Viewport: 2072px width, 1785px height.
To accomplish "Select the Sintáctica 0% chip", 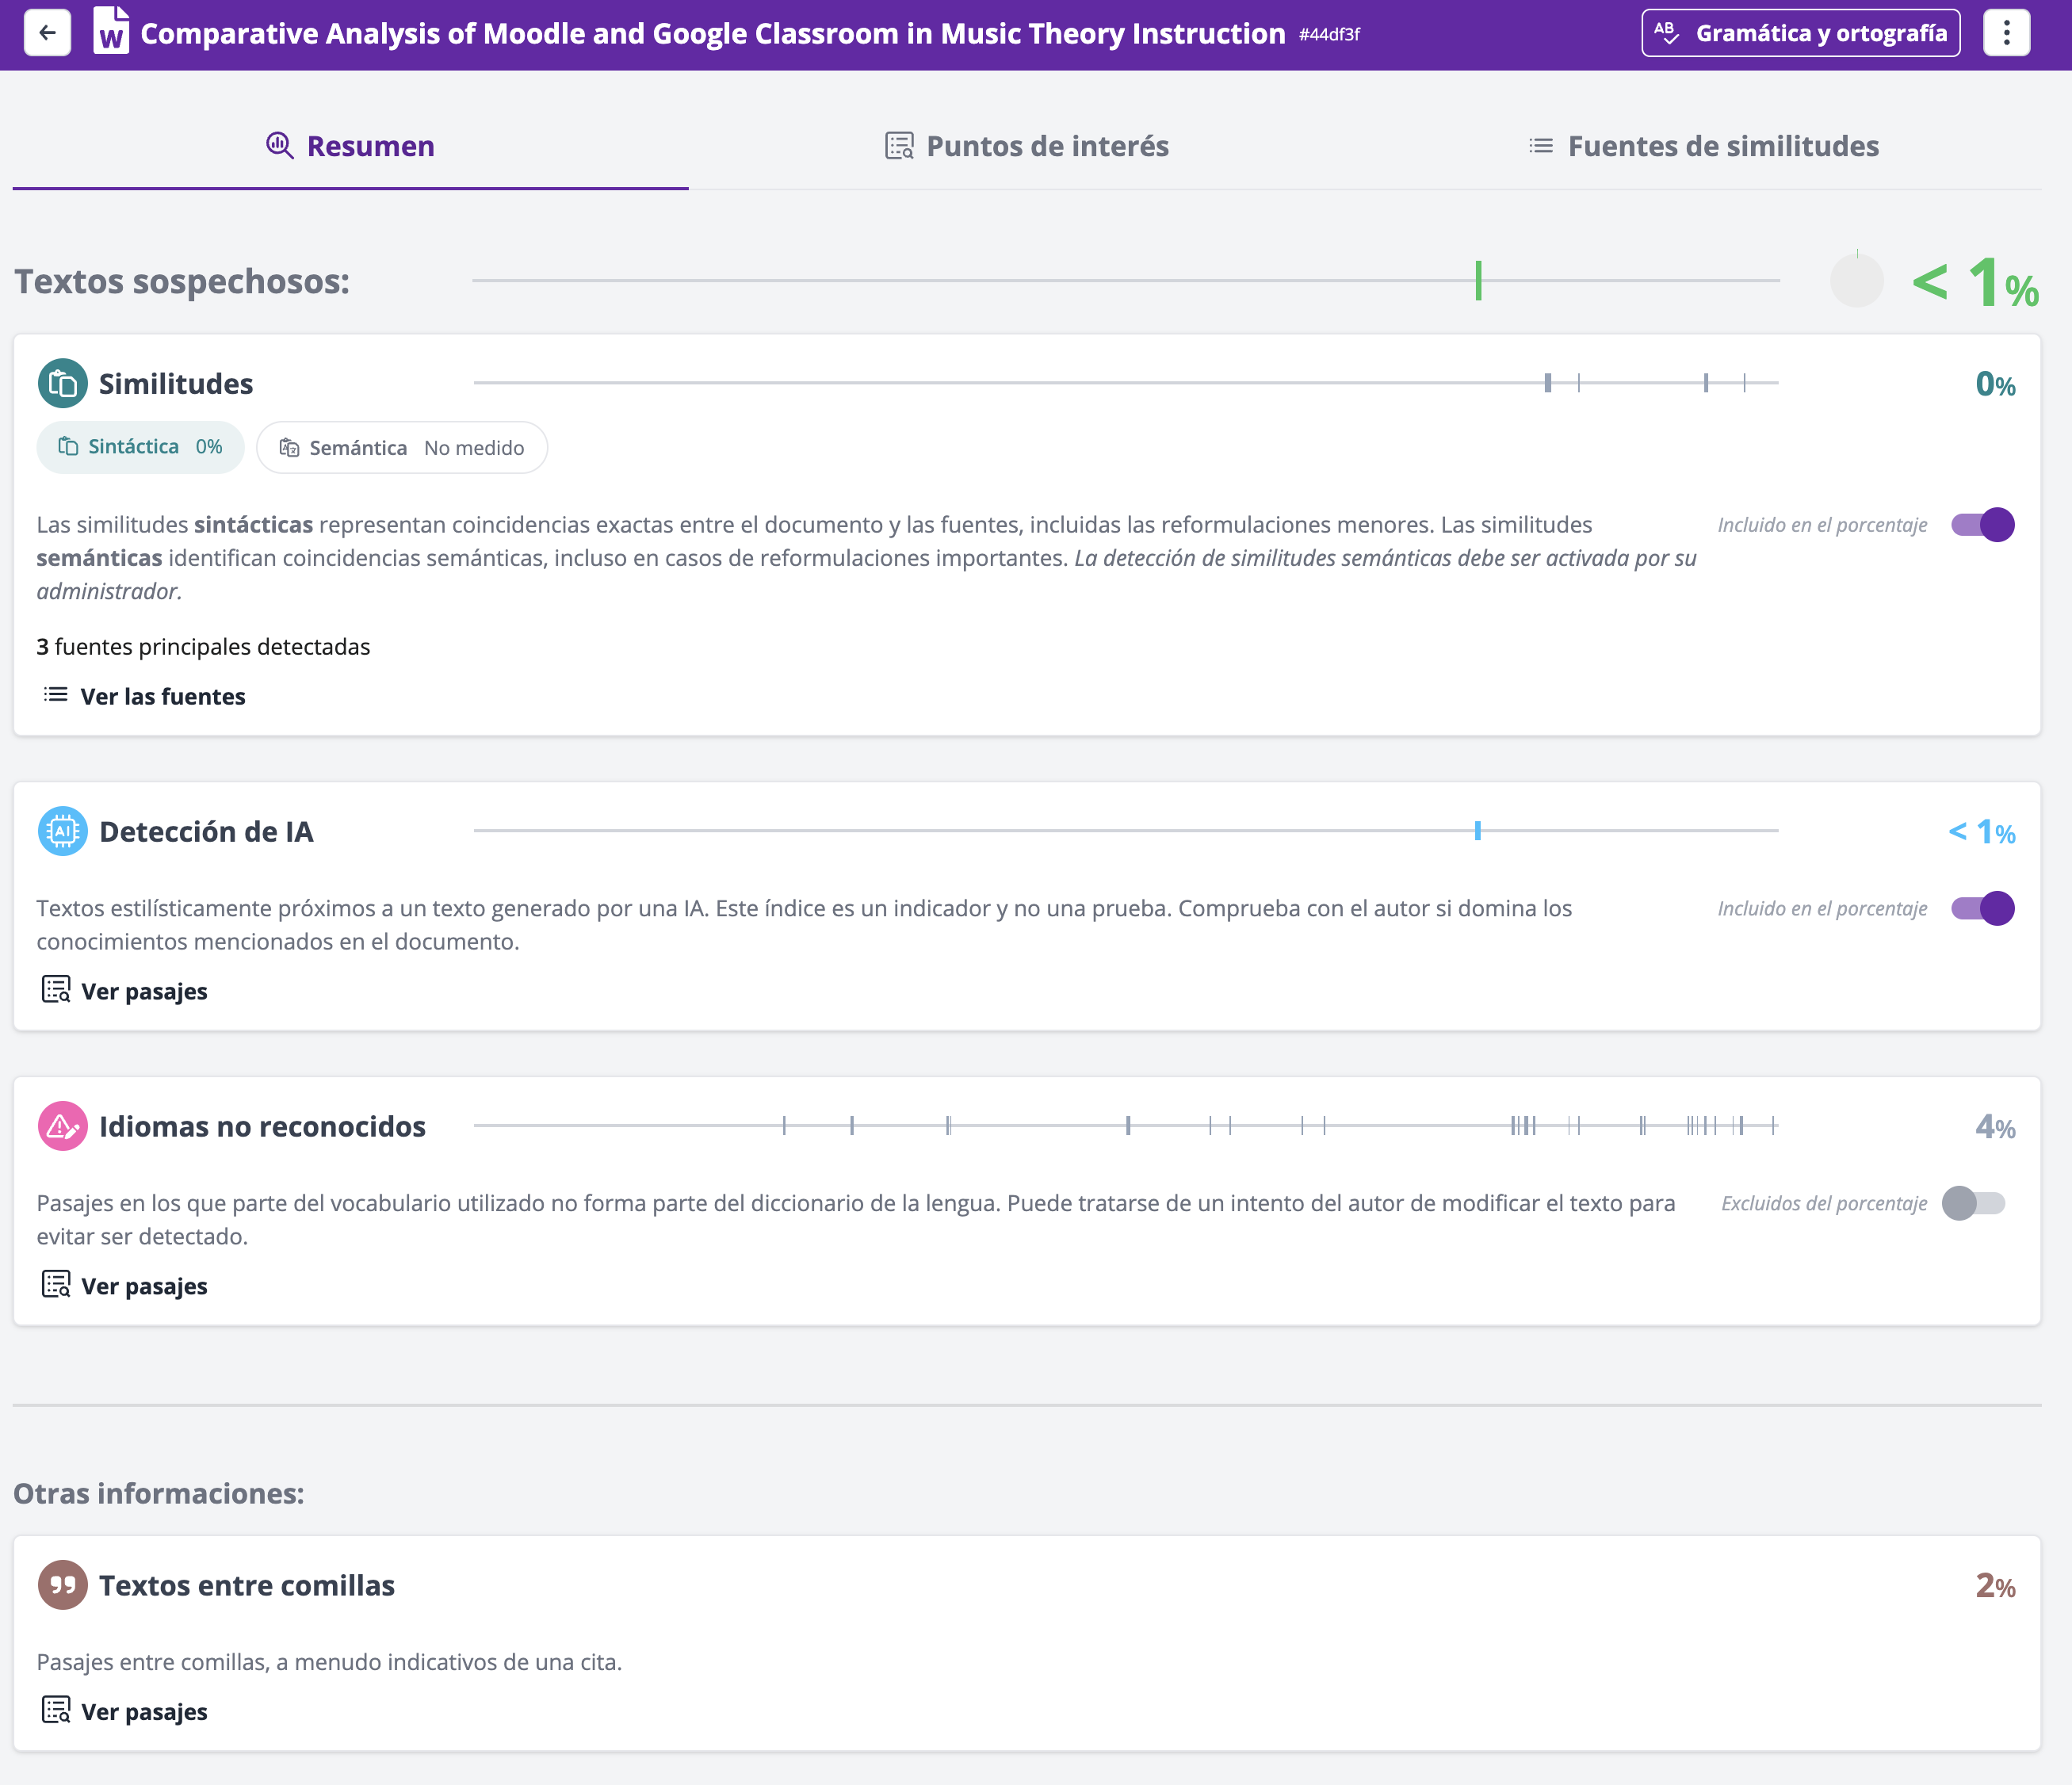I will tap(140, 447).
